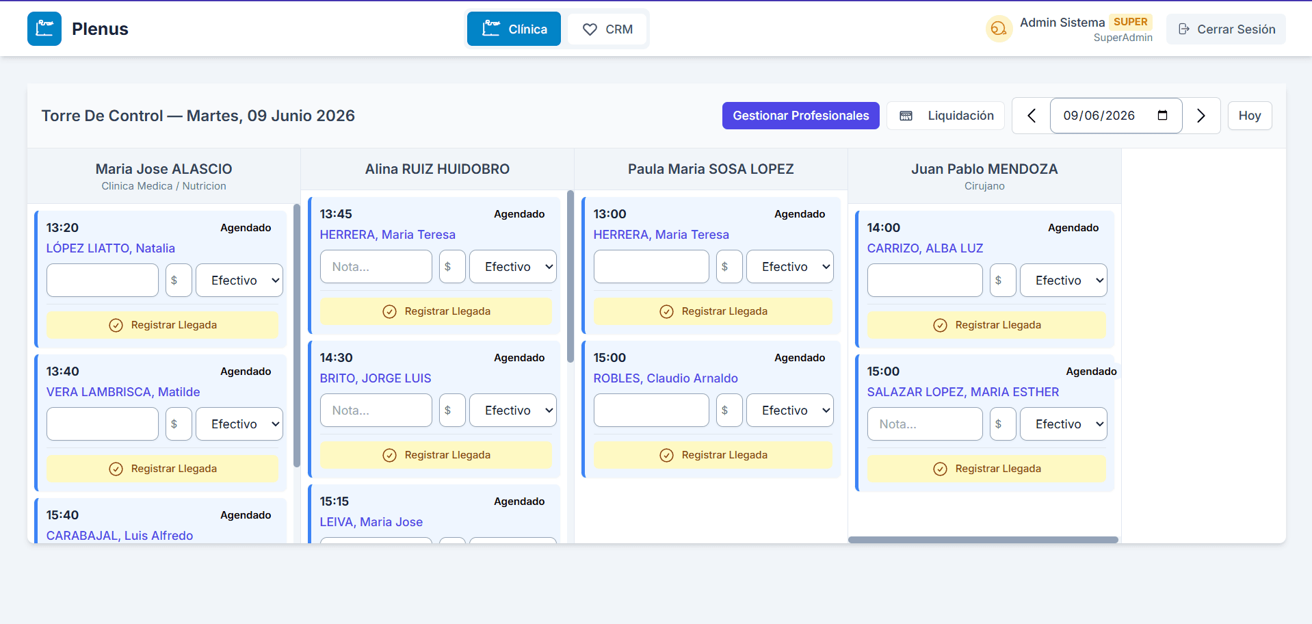This screenshot has width=1312, height=624.
Task: Click the Cerrar Sesión button
Action: coord(1226,29)
